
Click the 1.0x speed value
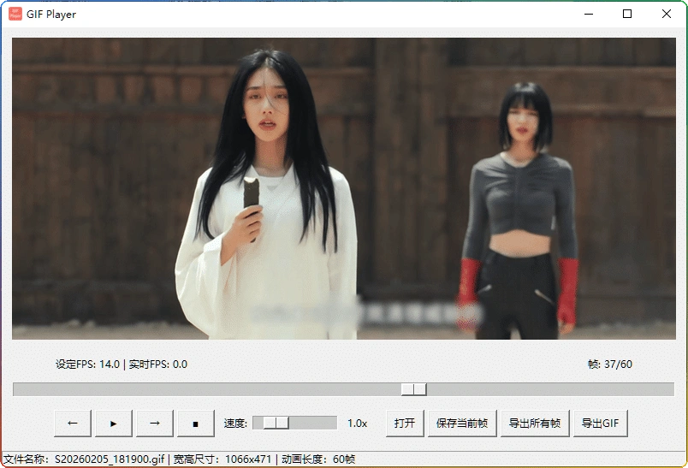357,424
